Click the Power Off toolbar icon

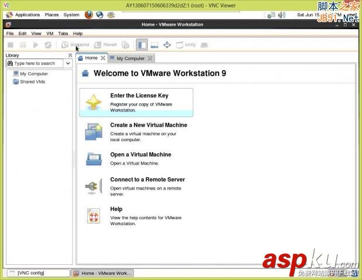[x=11, y=45]
